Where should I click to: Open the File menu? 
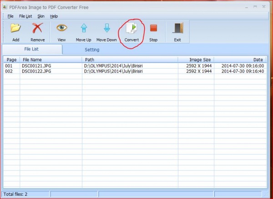coord(10,16)
